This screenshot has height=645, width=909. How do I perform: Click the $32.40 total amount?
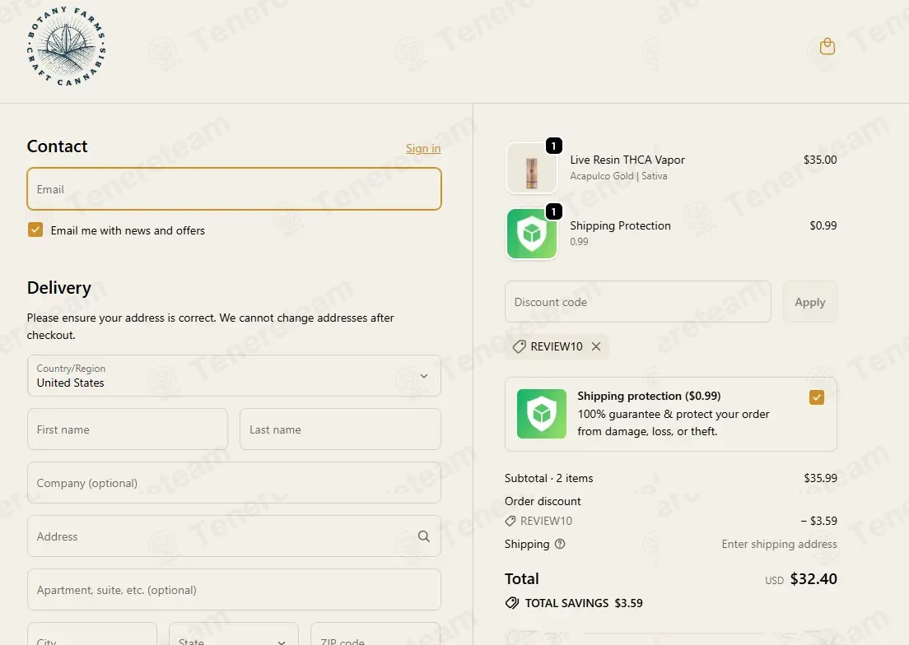click(x=813, y=578)
